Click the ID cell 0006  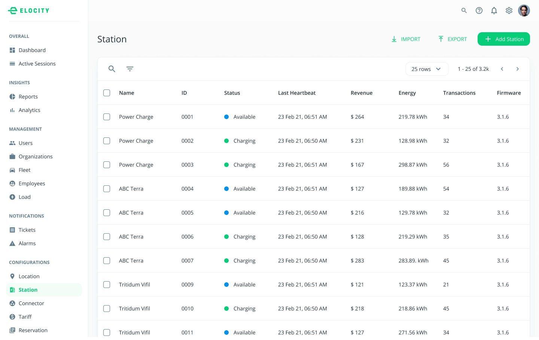188,237
